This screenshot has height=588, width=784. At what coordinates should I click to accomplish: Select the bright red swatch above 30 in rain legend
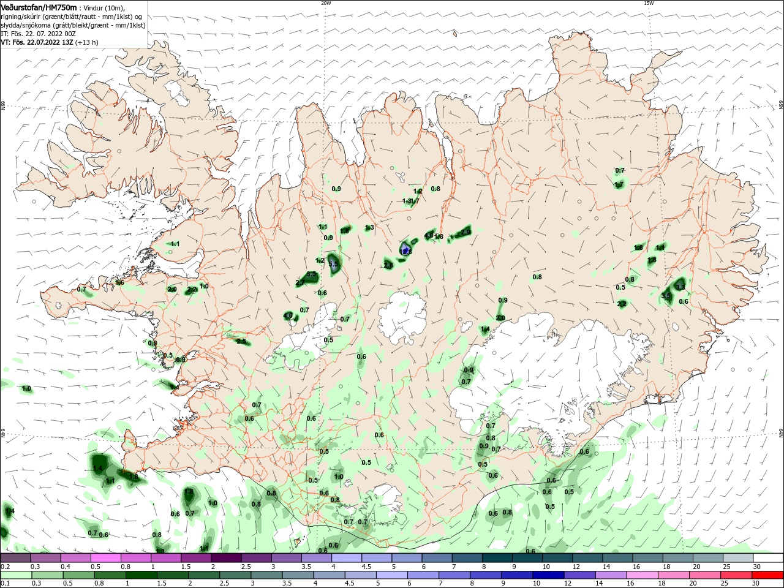click(x=767, y=575)
